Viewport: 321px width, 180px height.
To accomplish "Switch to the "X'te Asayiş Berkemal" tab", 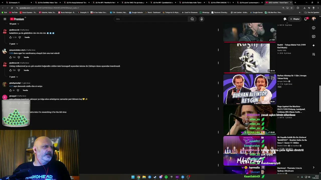I will coord(76,2).
